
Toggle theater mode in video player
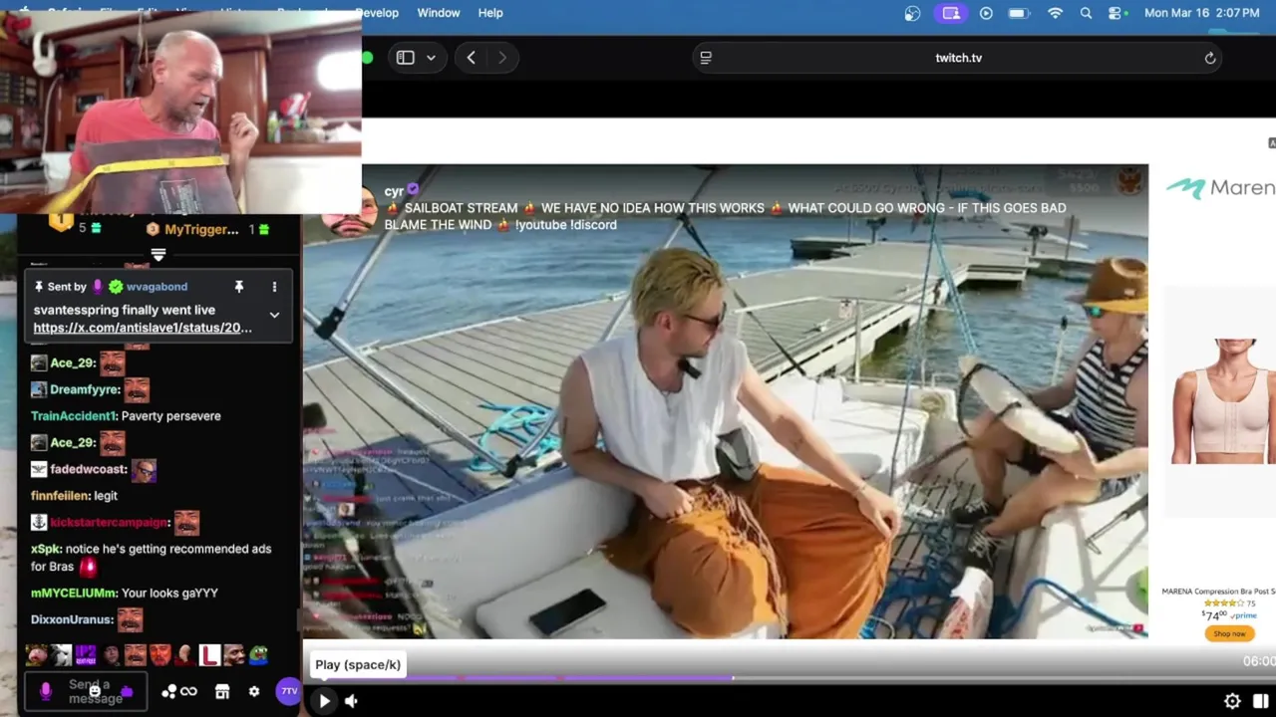1261,701
